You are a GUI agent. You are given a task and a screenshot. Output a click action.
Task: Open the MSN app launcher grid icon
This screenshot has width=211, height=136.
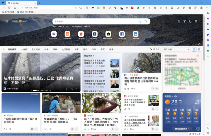(x=7, y=21)
